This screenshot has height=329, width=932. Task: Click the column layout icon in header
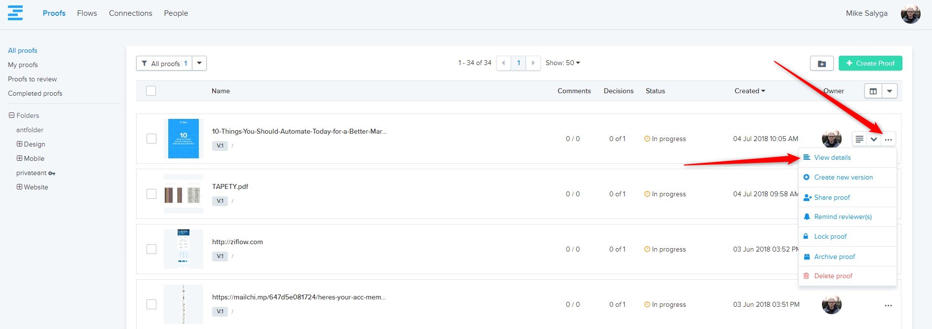pyautogui.click(x=873, y=91)
